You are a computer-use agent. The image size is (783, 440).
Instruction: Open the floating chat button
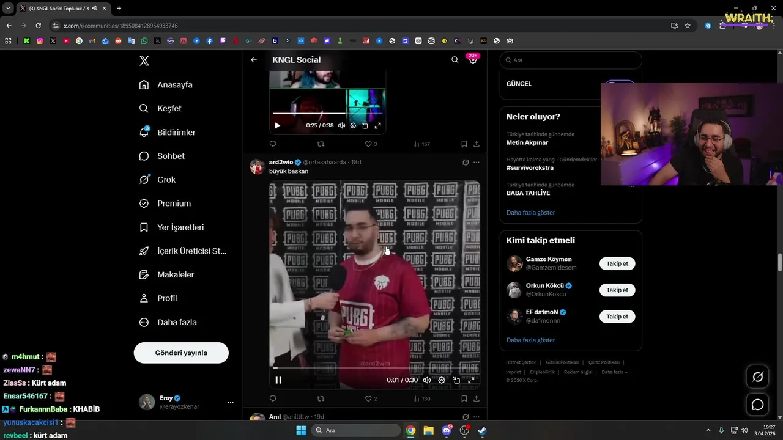(757, 405)
